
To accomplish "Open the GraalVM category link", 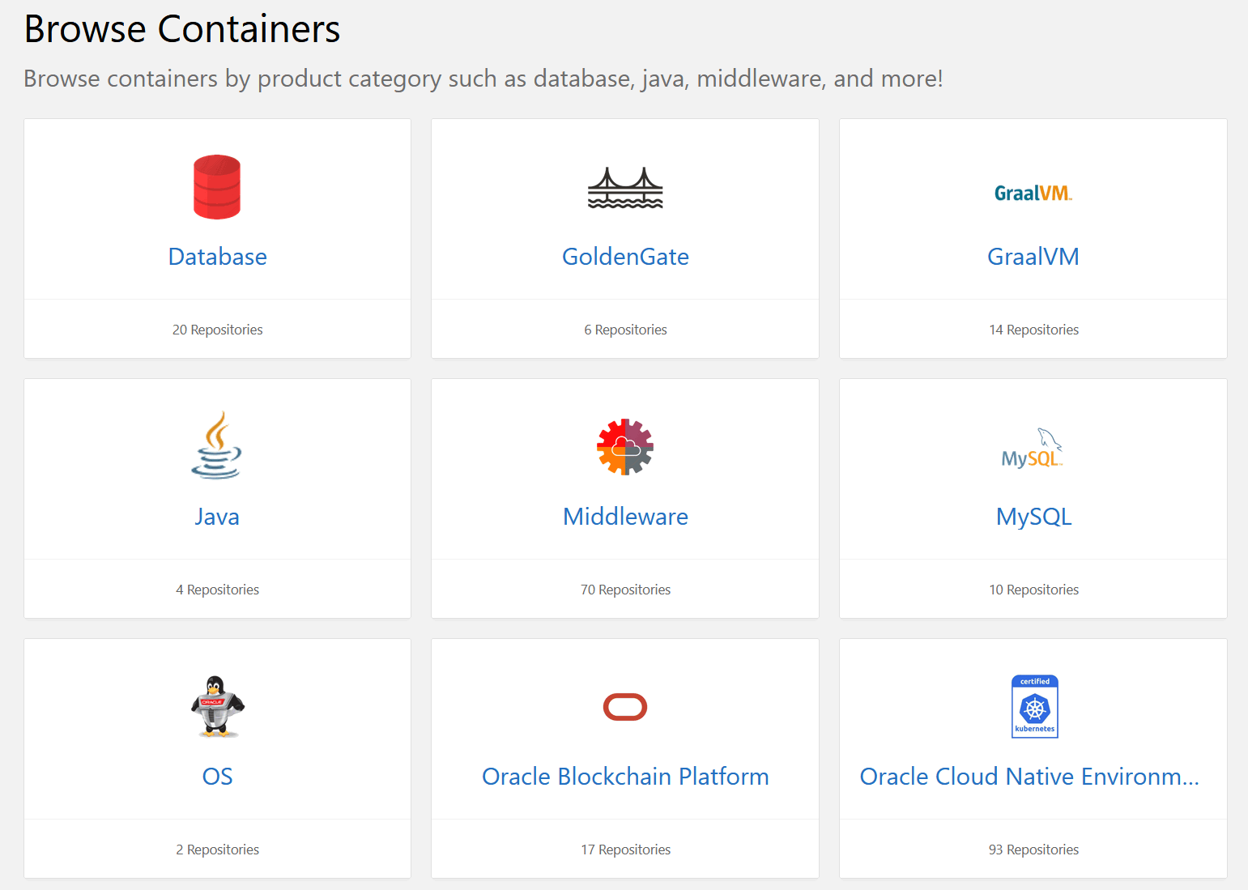I will [1033, 257].
